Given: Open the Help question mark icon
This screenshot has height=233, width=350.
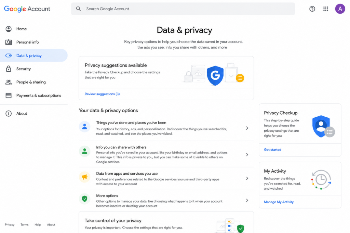Looking at the screenshot, I should [312, 9].
